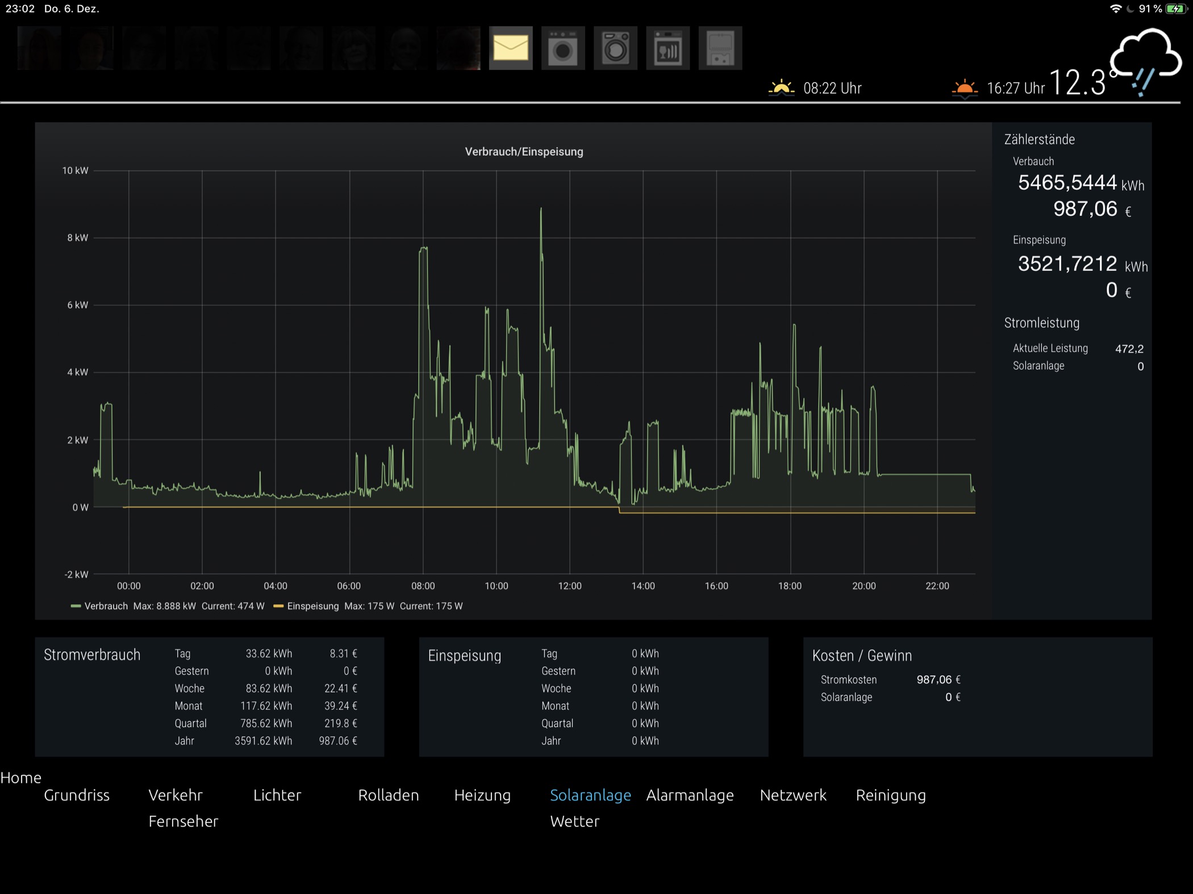The width and height of the screenshot is (1193, 894).
Task: Tap the tumble dryer status icon
Action: click(x=615, y=48)
